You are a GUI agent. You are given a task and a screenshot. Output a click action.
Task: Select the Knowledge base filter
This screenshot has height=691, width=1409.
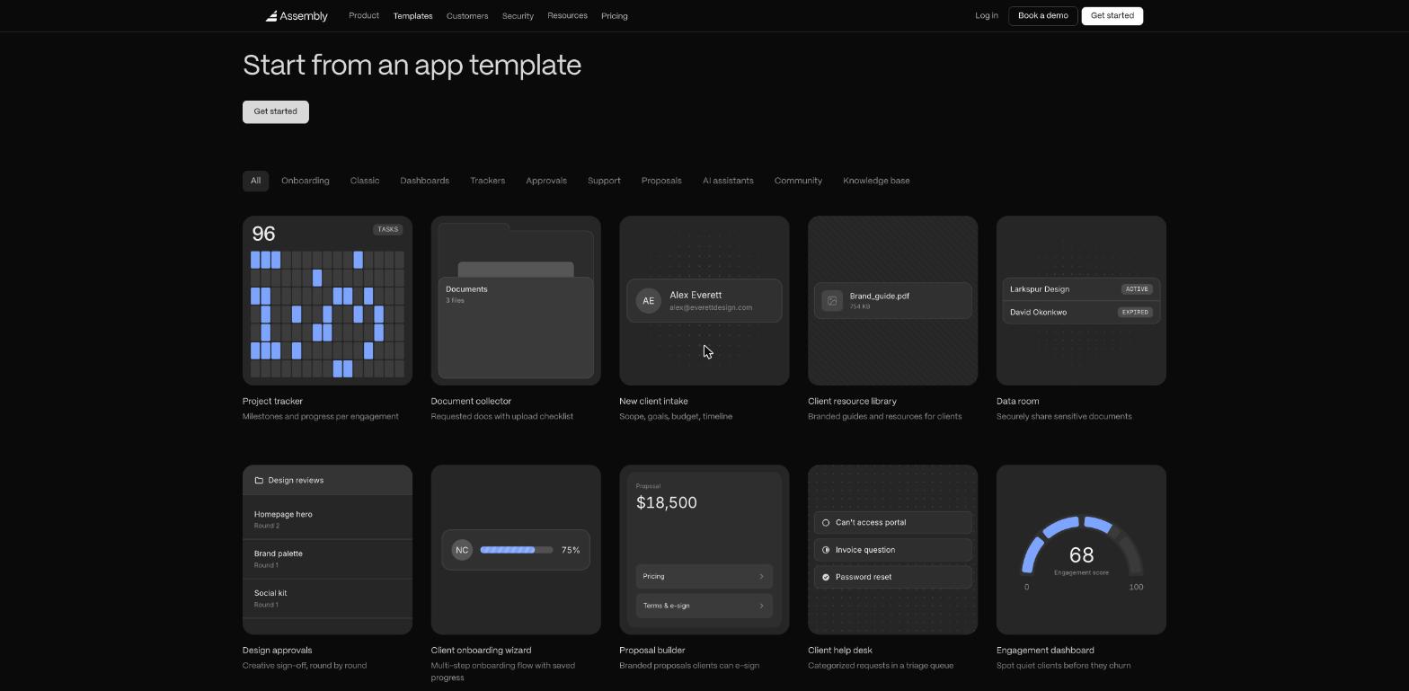coord(876,181)
